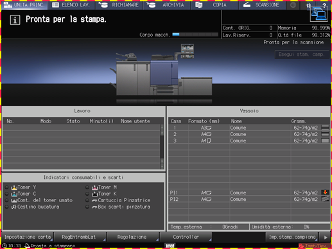
Task: Click the help question mark icon
Action: pos(324,5)
